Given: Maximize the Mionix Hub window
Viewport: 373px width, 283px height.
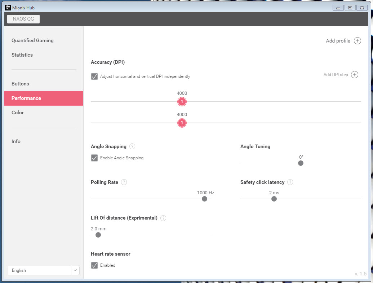Looking at the screenshot, I should [x=350, y=8].
